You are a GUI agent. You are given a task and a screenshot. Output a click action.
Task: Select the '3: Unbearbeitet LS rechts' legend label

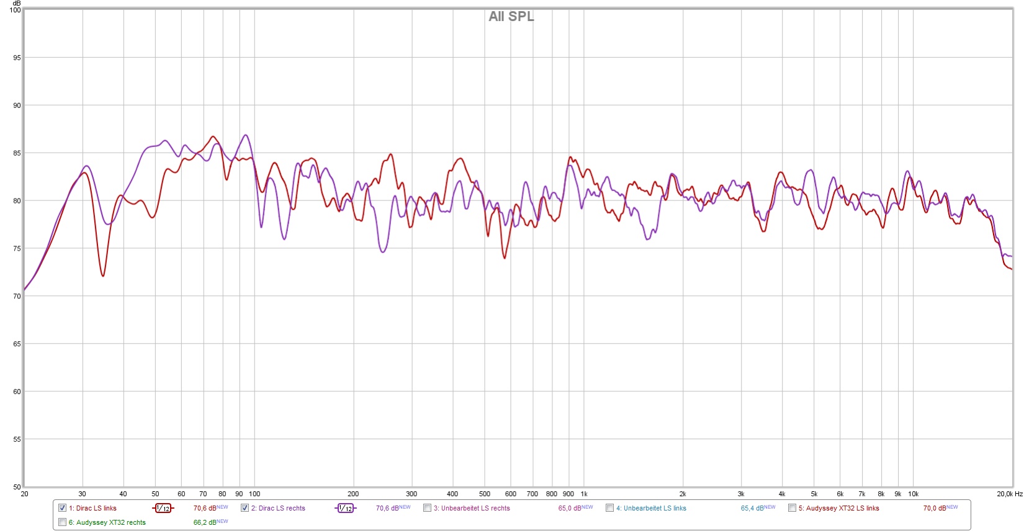[x=472, y=508]
